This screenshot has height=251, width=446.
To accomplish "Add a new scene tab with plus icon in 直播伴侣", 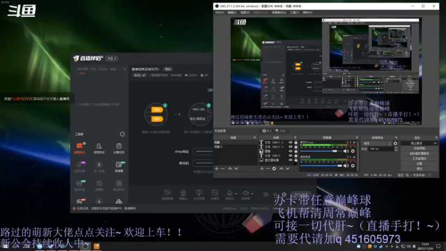I will tap(124, 69).
